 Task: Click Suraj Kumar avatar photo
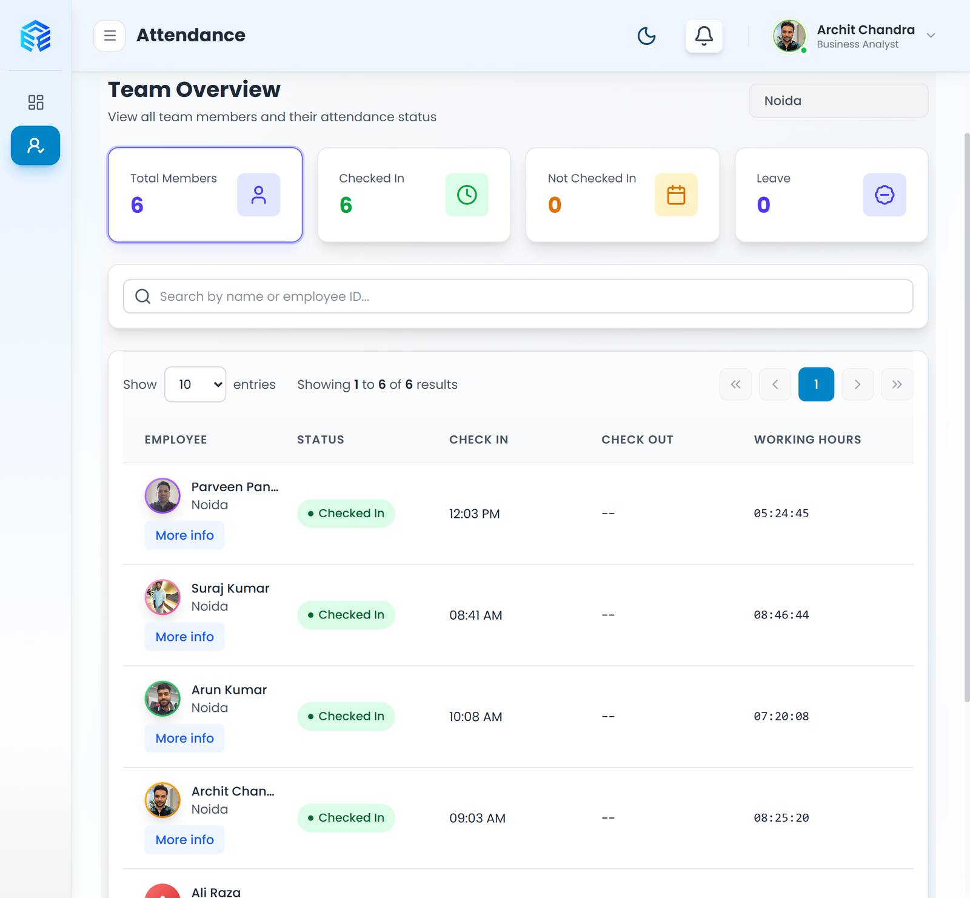click(162, 597)
